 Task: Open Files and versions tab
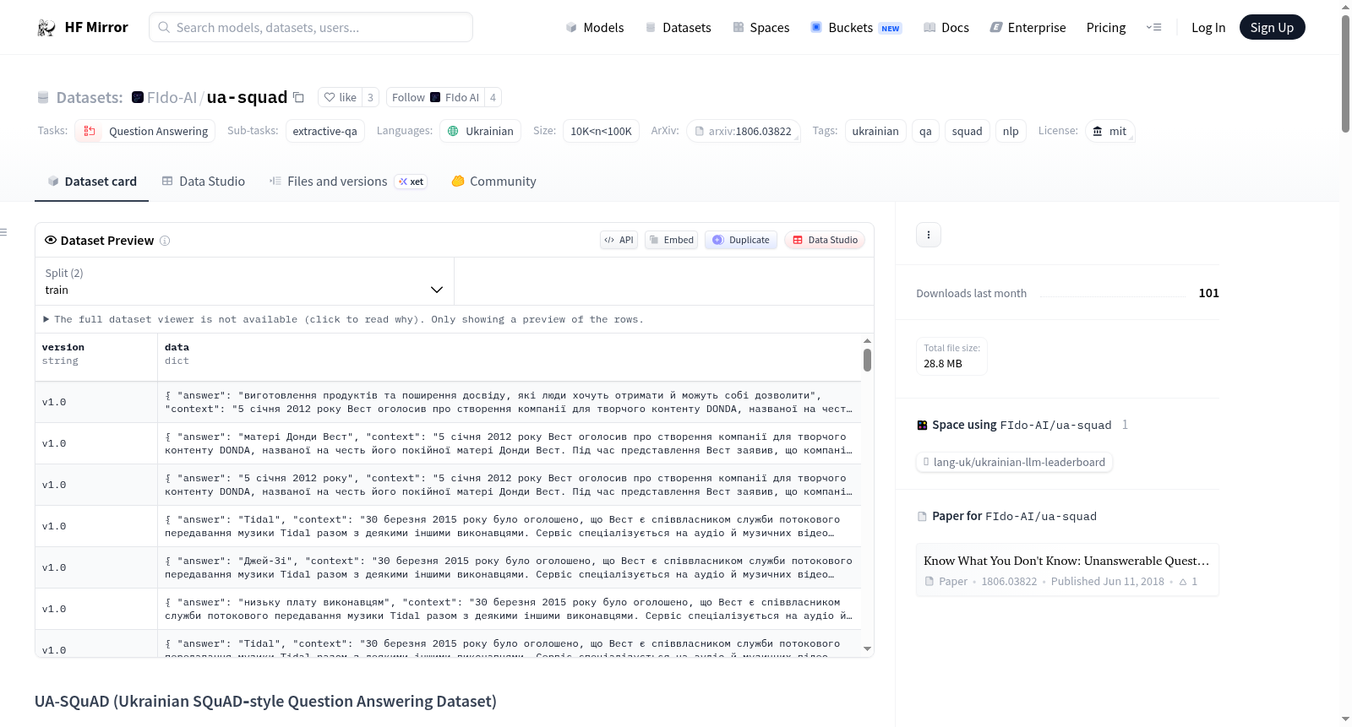click(x=348, y=182)
